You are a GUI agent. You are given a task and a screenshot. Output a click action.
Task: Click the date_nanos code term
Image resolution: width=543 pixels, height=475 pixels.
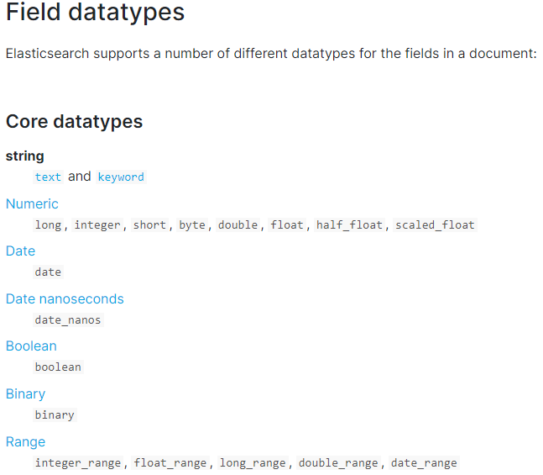(x=68, y=320)
